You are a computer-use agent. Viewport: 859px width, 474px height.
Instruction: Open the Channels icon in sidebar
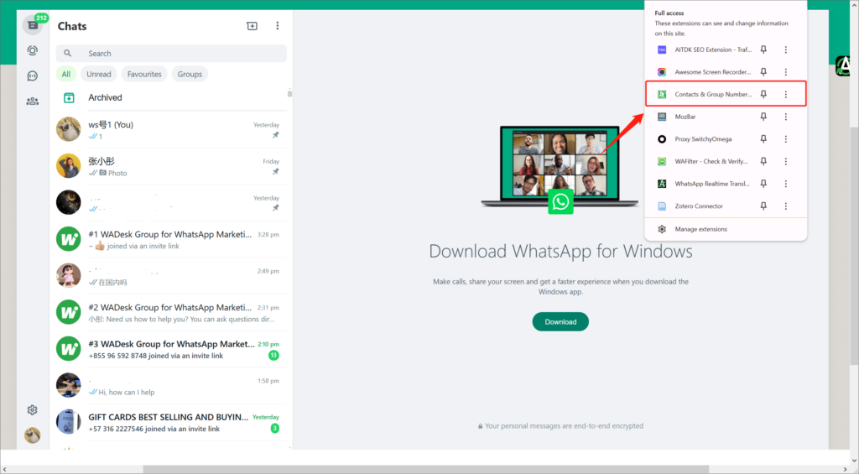click(33, 76)
